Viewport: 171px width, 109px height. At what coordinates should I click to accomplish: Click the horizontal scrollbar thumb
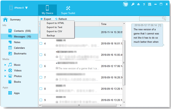coord(79,105)
